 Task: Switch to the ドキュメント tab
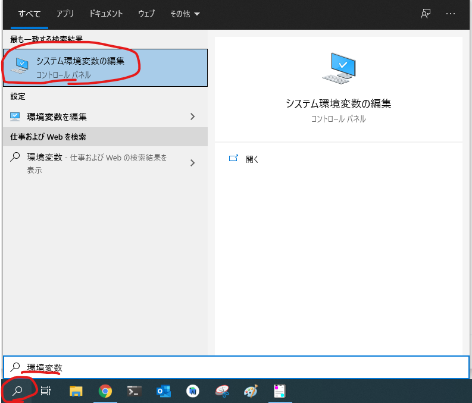[x=106, y=14]
